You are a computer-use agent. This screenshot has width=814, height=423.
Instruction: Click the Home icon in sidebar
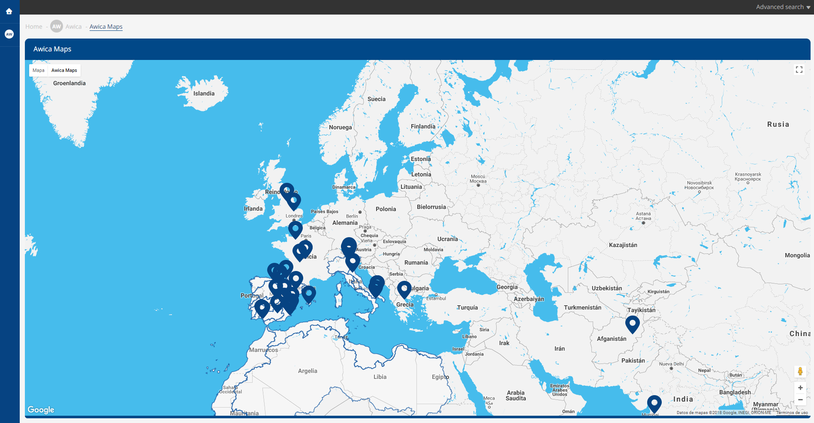pyautogui.click(x=9, y=12)
